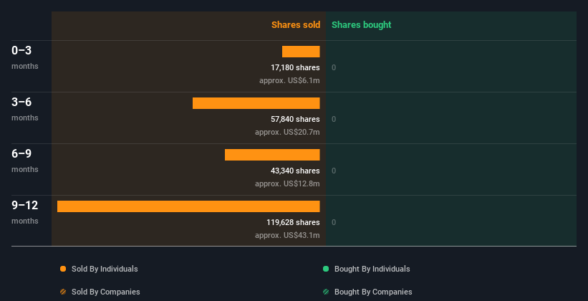Click the 119,628 shares value

(293, 222)
